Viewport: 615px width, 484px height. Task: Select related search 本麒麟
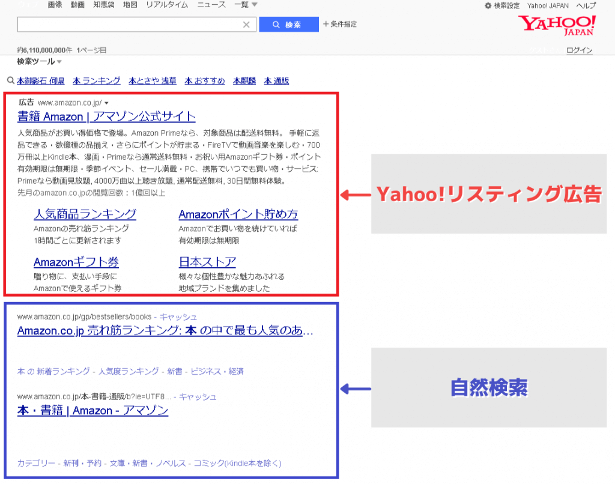point(244,81)
